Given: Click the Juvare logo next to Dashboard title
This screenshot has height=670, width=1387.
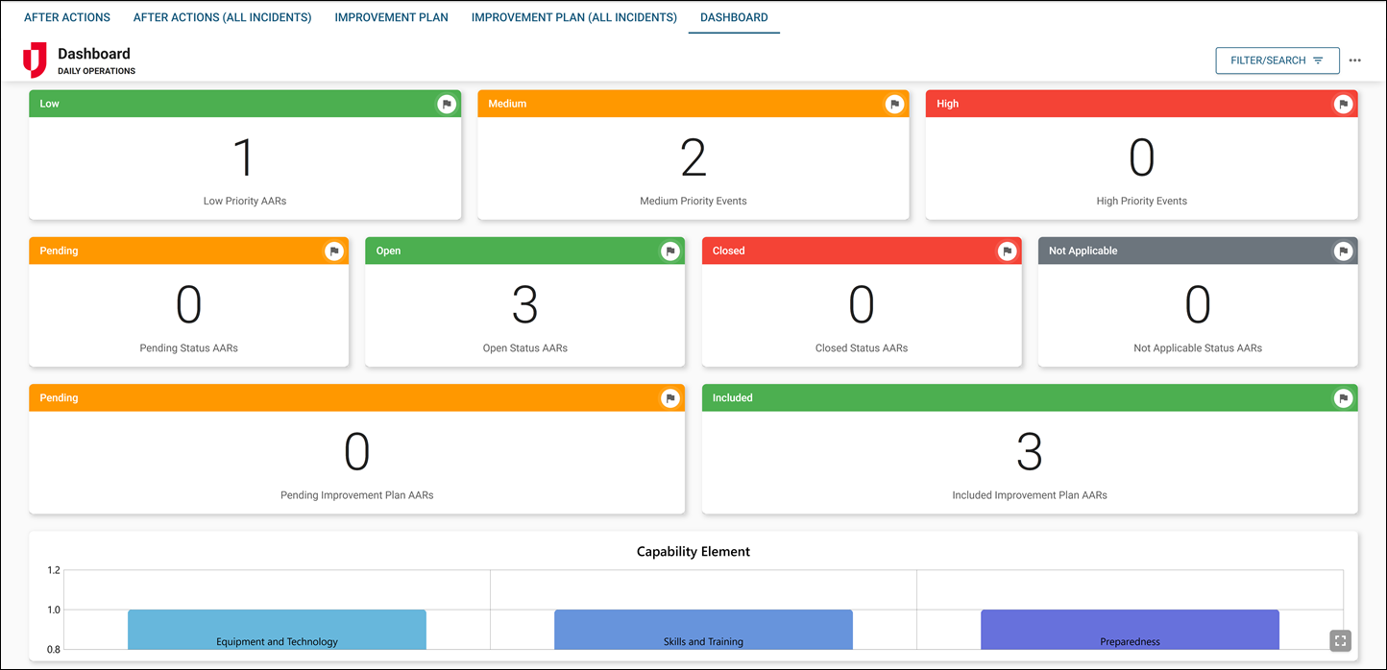Looking at the screenshot, I should [36, 60].
